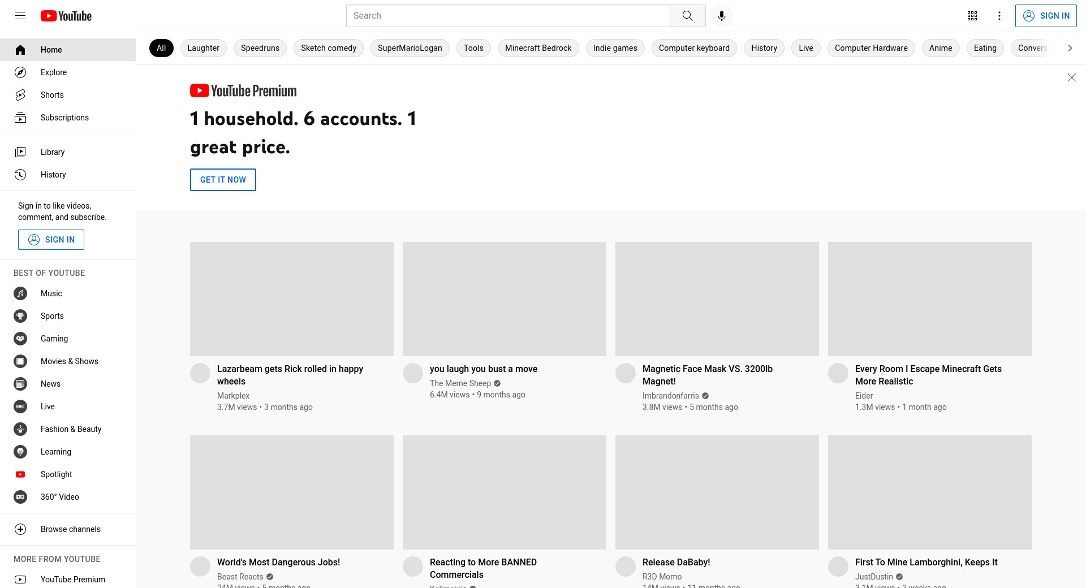Visit Eider channel name
Image resolution: width=1086 pixels, height=588 pixels.
pos(864,396)
